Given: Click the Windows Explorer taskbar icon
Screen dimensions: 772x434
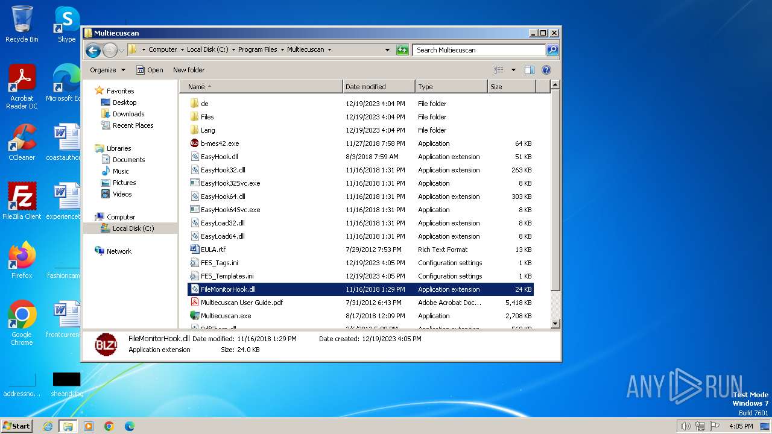Looking at the screenshot, I should pos(68,426).
